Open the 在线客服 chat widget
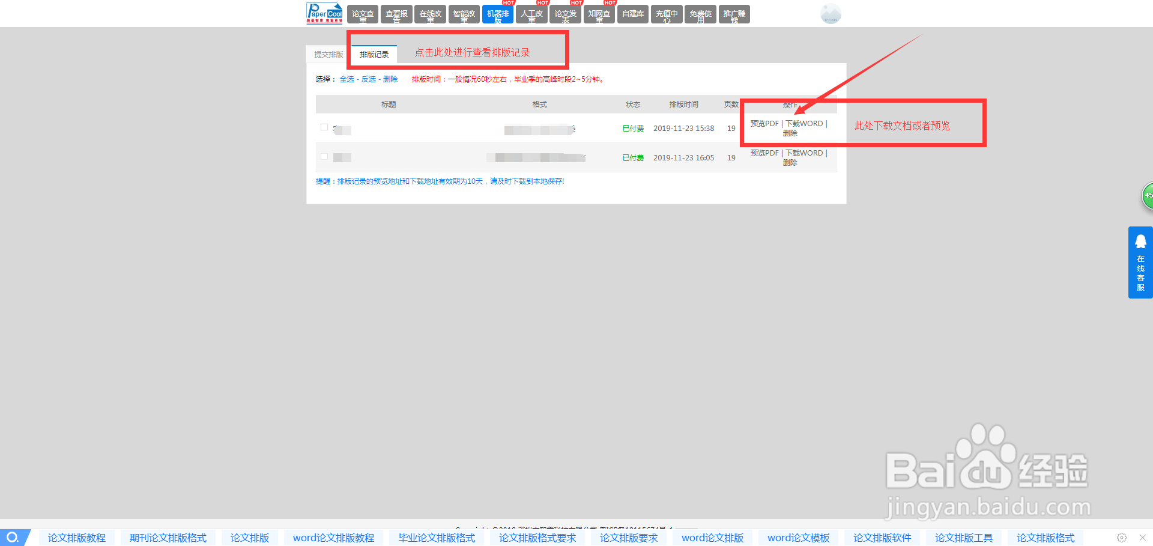 point(1140,262)
